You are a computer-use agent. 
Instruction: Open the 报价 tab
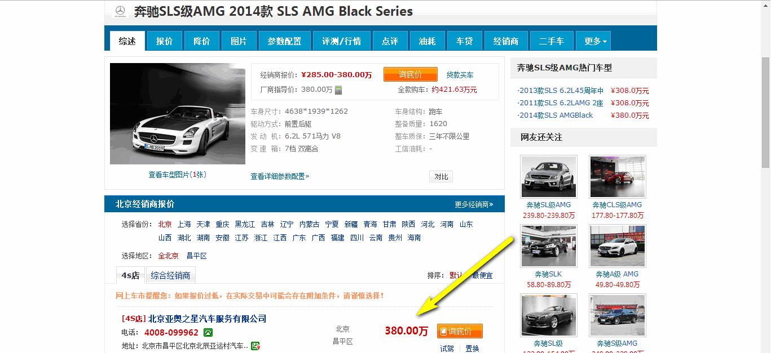pos(165,41)
